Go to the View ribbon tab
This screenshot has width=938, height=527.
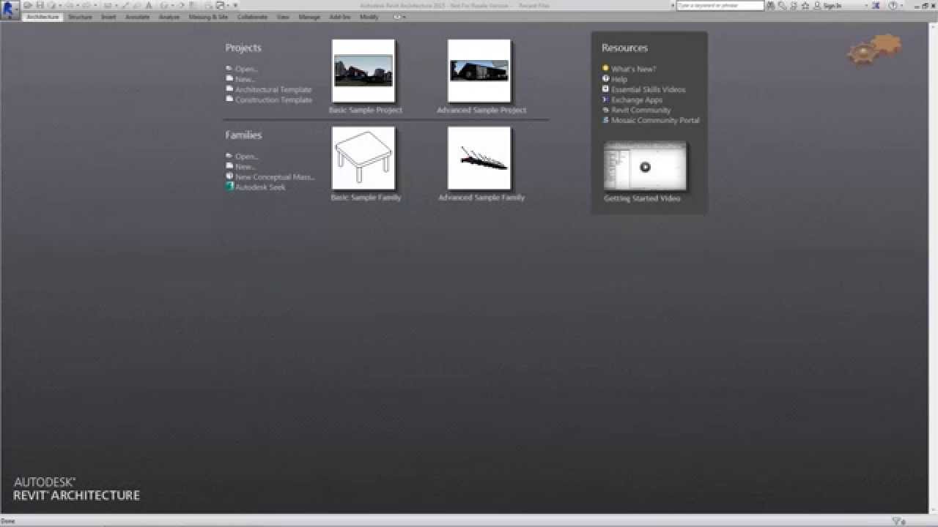[x=283, y=16]
